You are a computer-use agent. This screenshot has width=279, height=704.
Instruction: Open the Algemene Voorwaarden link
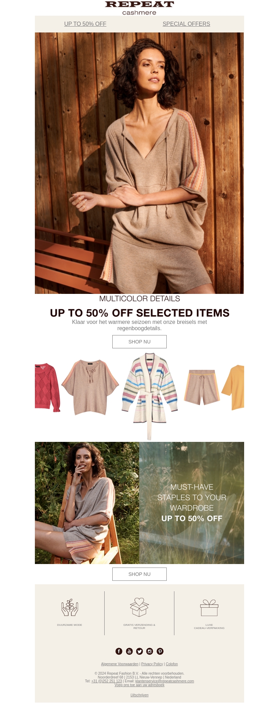click(120, 664)
